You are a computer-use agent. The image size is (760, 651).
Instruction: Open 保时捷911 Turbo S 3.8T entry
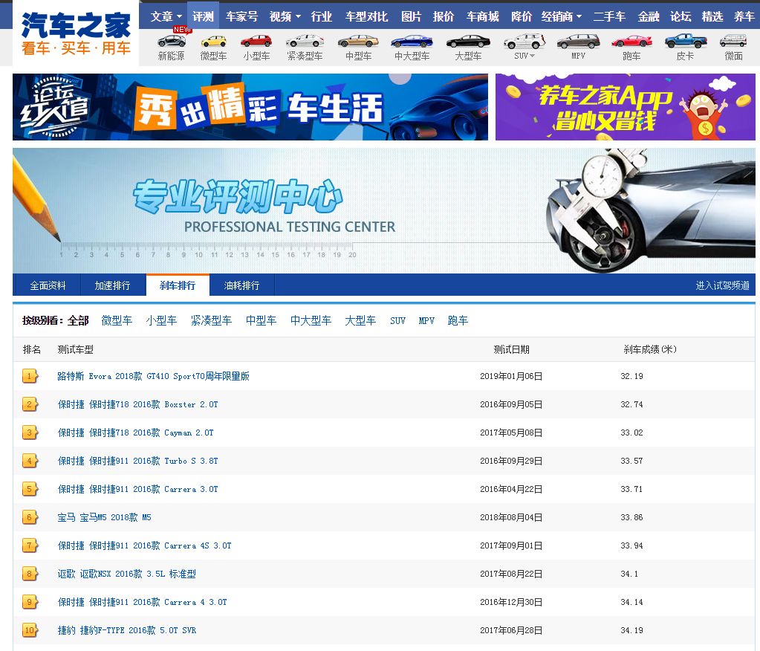tap(137, 461)
